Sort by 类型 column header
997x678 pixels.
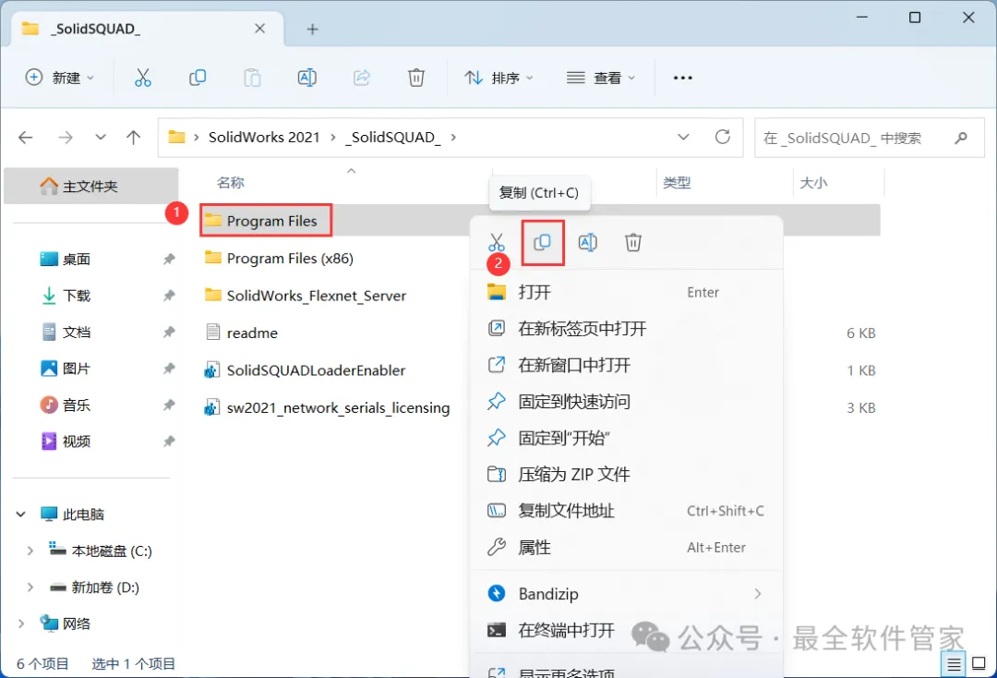tap(677, 183)
